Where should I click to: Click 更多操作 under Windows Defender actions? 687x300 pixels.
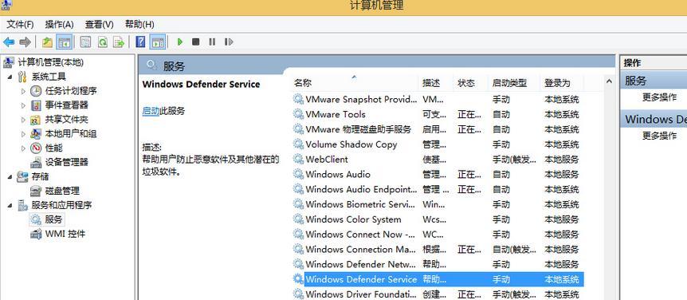[659, 136]
